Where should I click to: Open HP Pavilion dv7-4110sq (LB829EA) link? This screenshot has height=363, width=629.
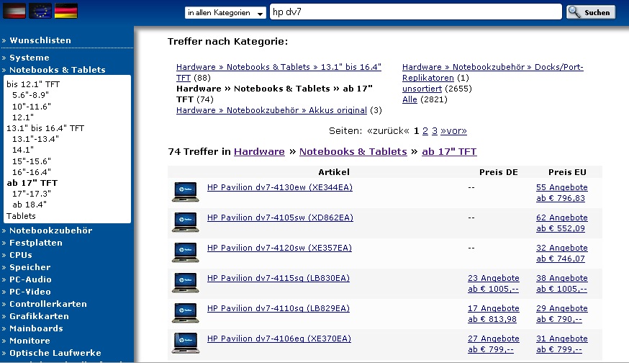click(x=279, y=308)
